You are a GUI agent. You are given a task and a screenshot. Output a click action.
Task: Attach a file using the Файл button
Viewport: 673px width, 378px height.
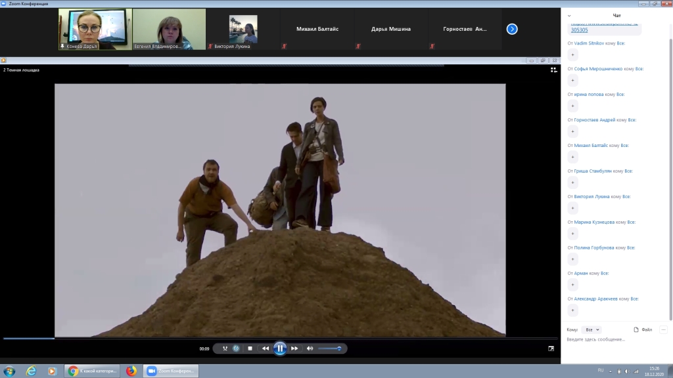click(643, 329)
